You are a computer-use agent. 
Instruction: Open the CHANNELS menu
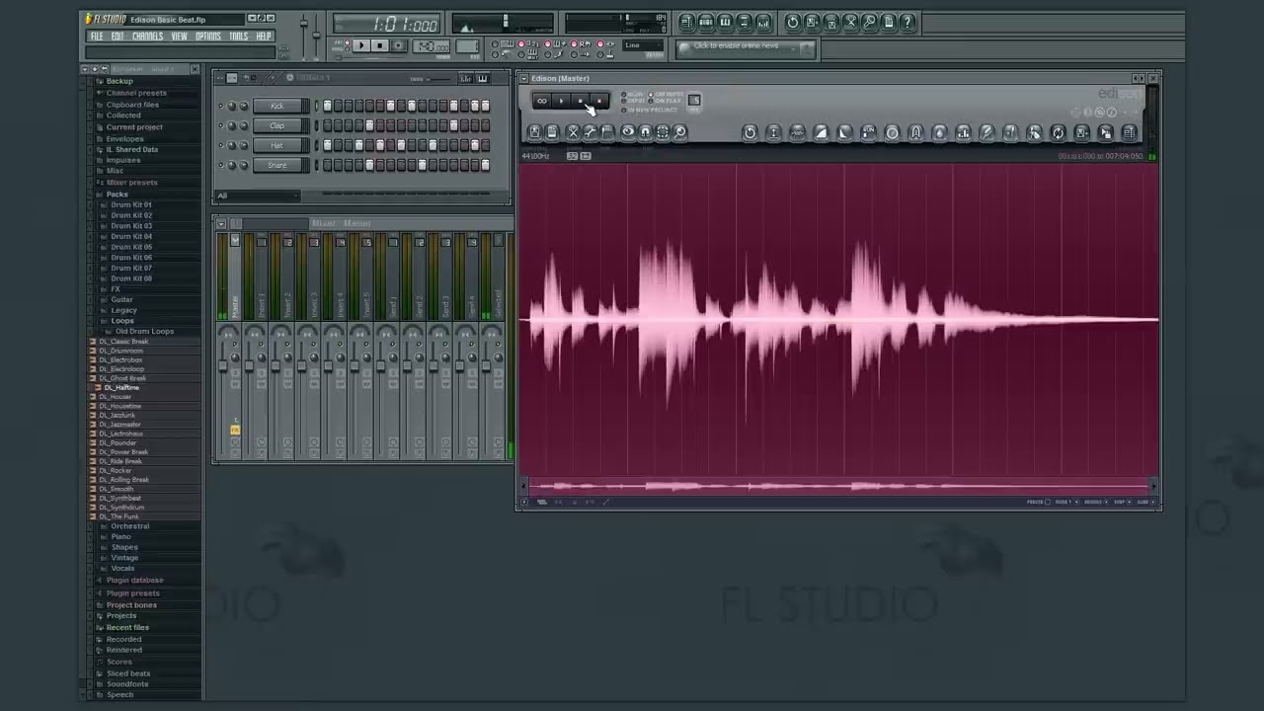point(147,37)
